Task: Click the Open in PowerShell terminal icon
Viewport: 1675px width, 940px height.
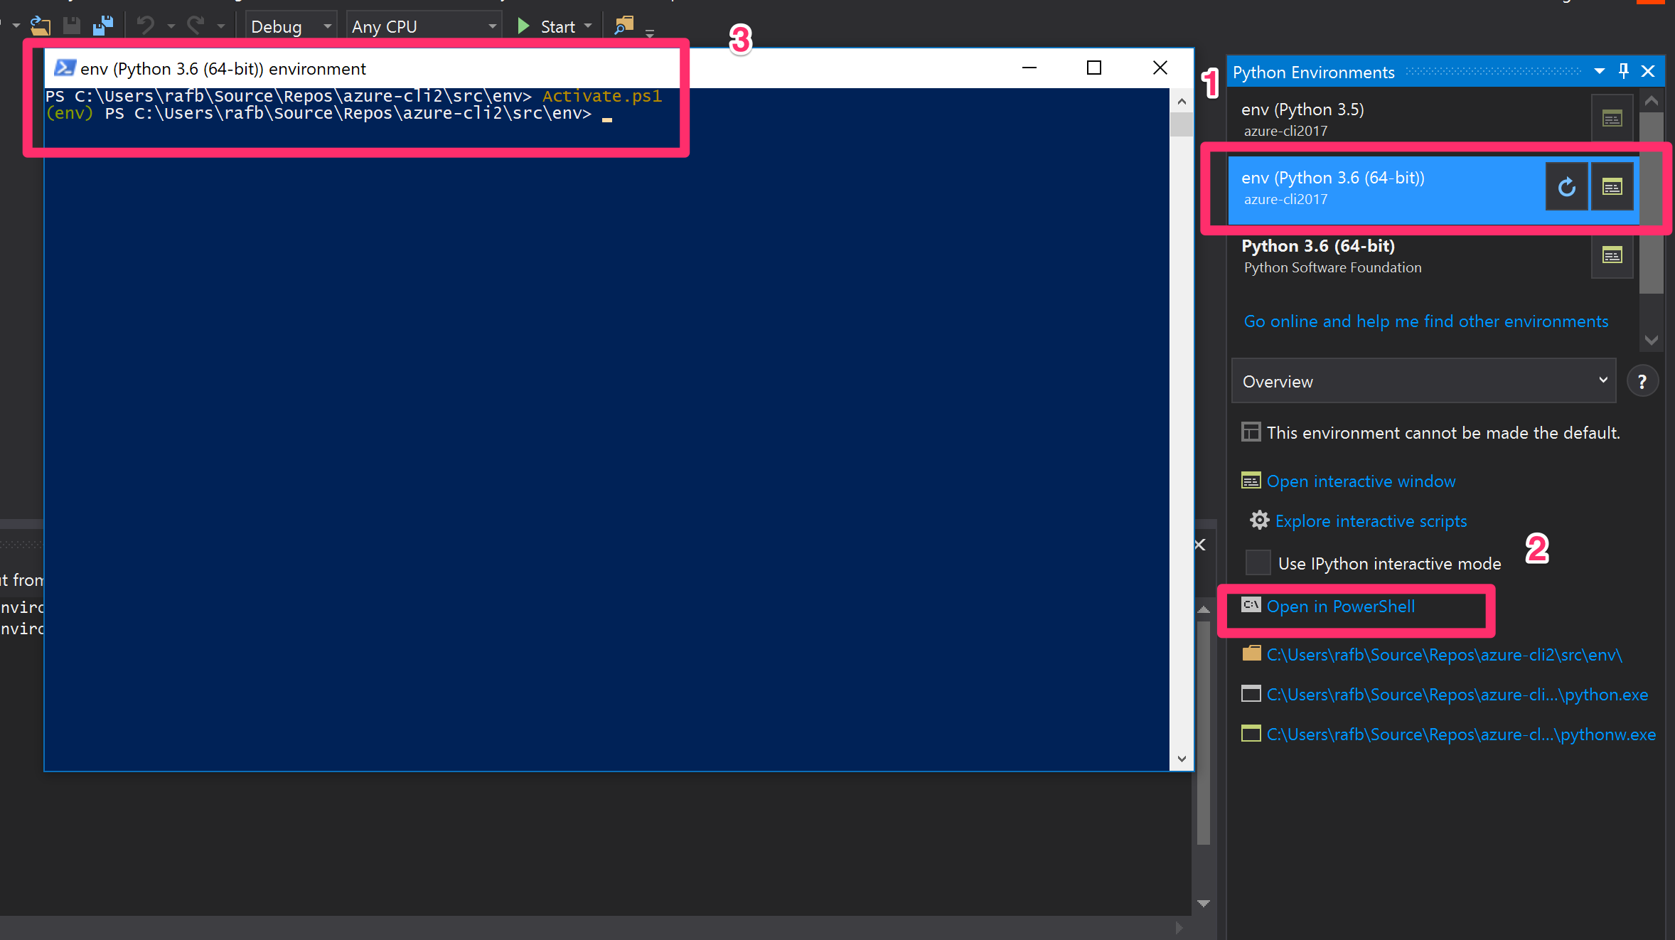Action: pyautogui.click(x=1252, y=605)
